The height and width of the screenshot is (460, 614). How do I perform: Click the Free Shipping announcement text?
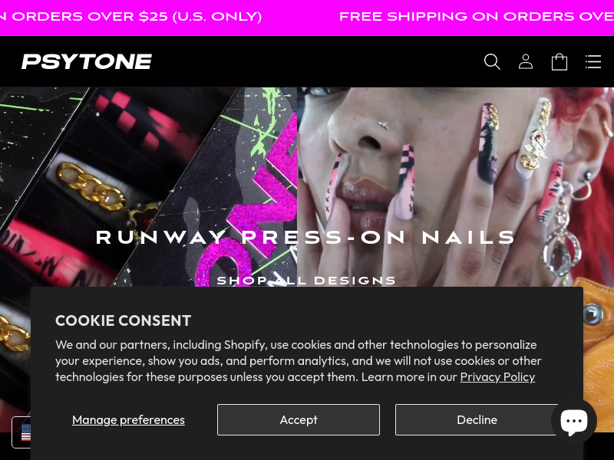point(476,17)
